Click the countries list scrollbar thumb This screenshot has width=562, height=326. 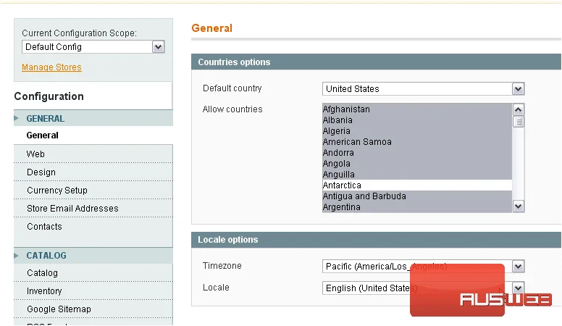[x=519, y=122]
